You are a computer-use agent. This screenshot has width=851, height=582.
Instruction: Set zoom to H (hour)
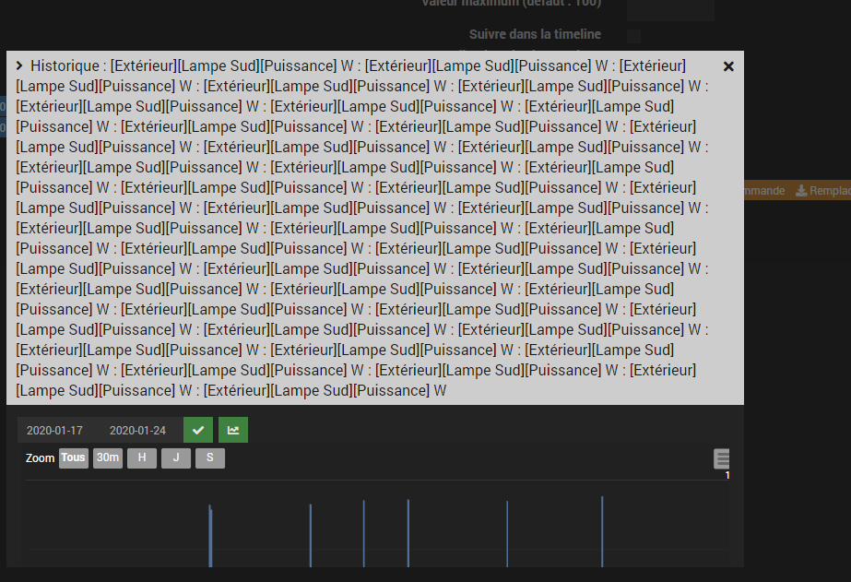tap(142, 457)
